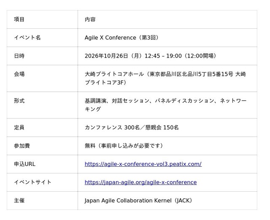Select the 形式 row label

pyautogui.click(x=19, y=101)
